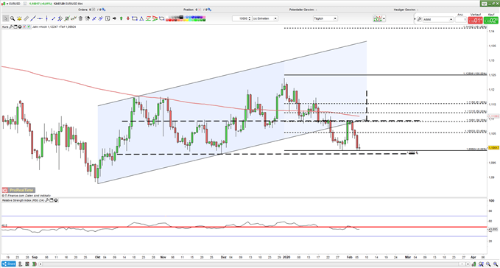Open order settings wrench icon
The height and width of the screenshot is (268, 500).
point(419,19)
